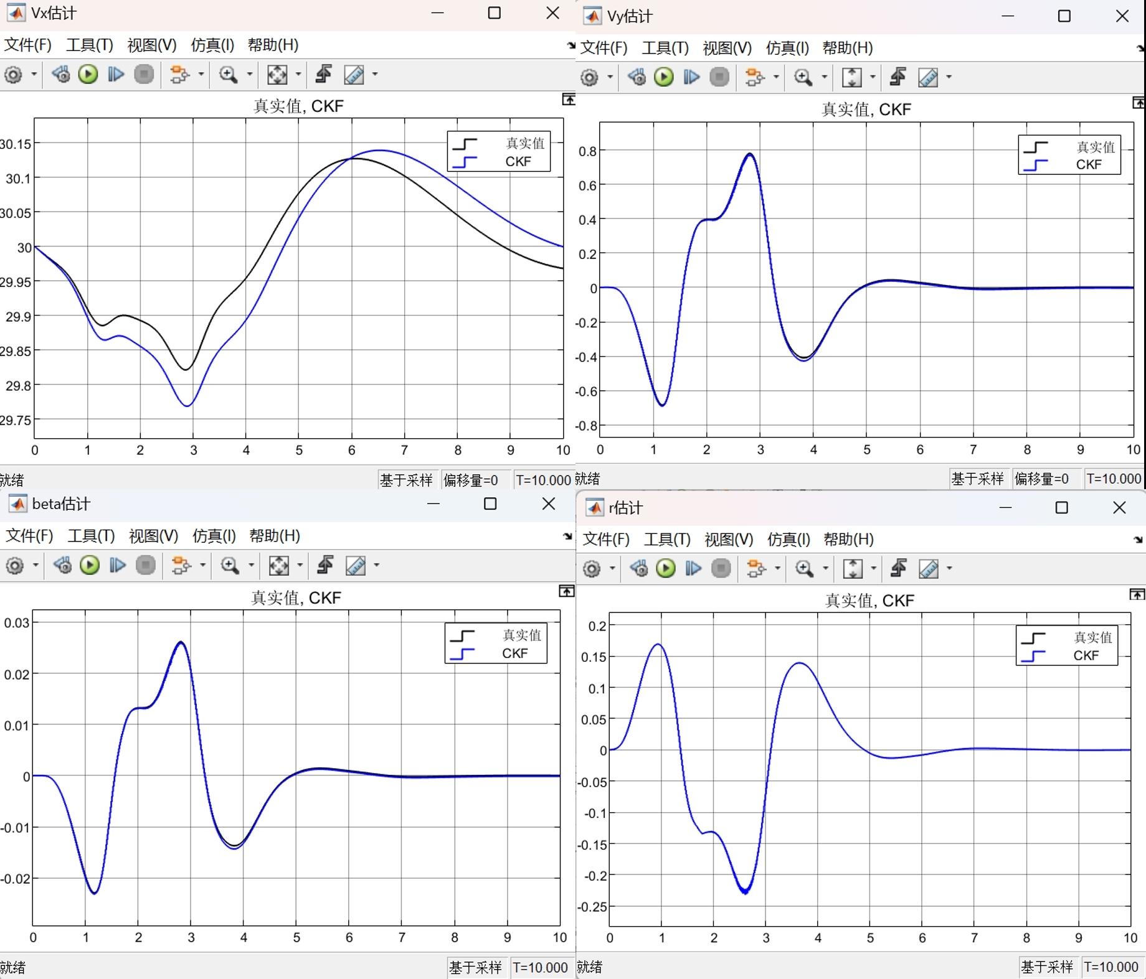The width and height of the screenshot is (1146, 979).
Task: Click 基于采样 in beta估计 status bar
Action: 476,967
